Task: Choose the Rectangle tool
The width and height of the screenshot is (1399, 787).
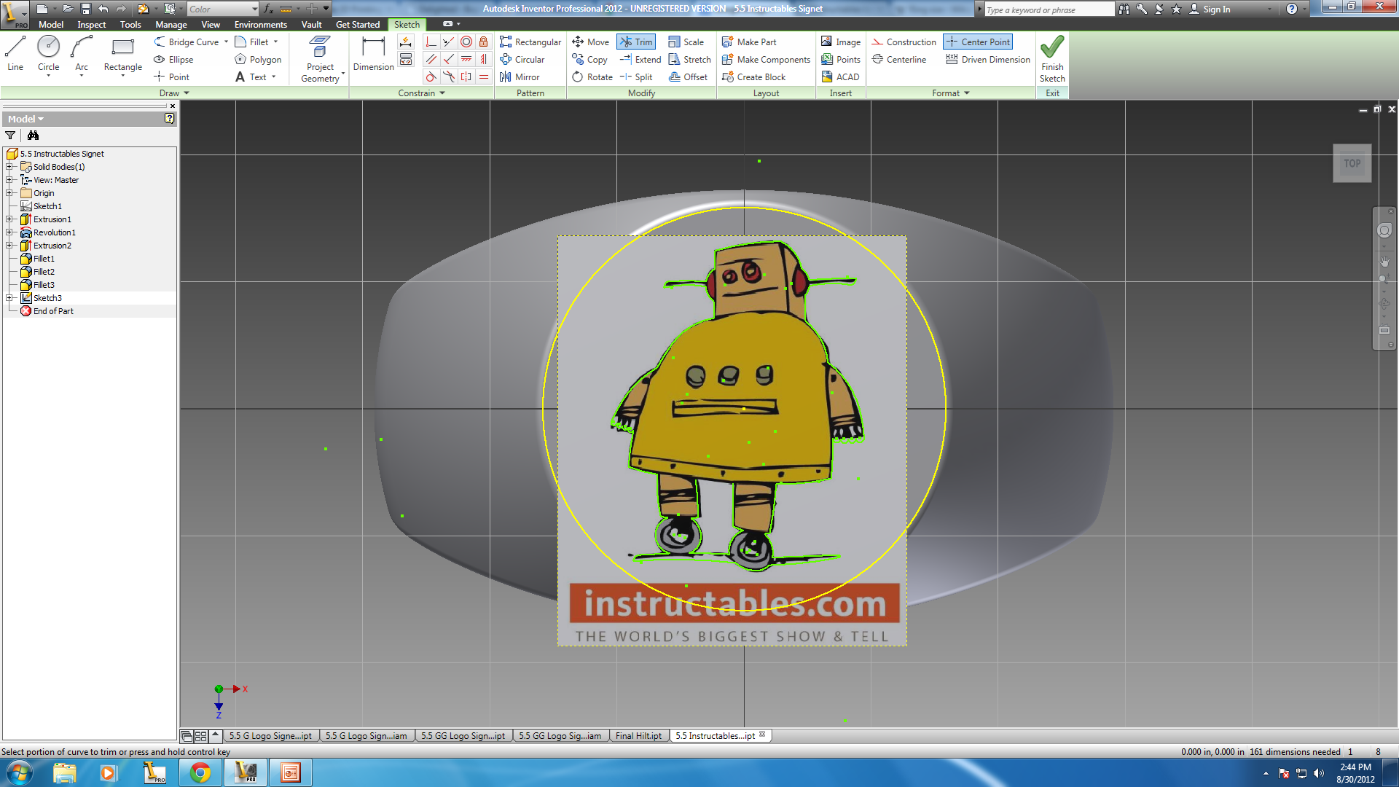Action: [123, 54]
